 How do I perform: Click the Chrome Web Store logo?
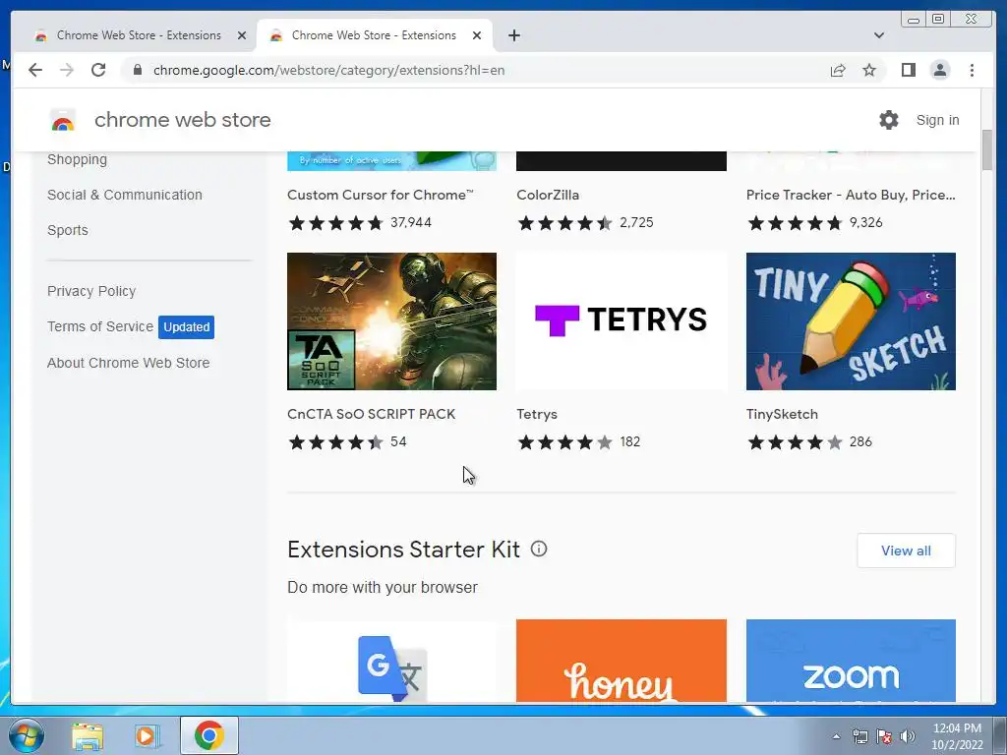pyautogui.click(x=63, y=120)
